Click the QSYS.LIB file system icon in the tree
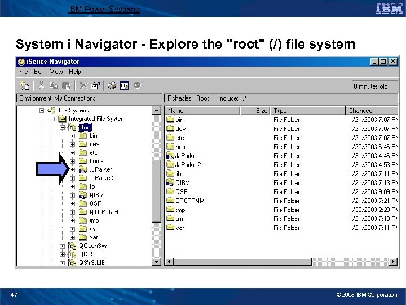Screen dimensions: 406x305 [x=72, y=263]
